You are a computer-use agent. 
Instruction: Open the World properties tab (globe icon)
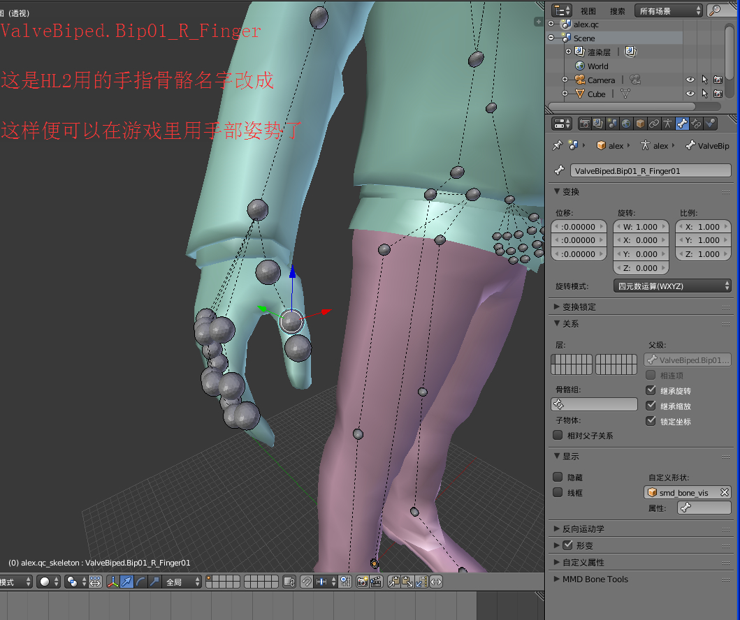pos(626,124)
